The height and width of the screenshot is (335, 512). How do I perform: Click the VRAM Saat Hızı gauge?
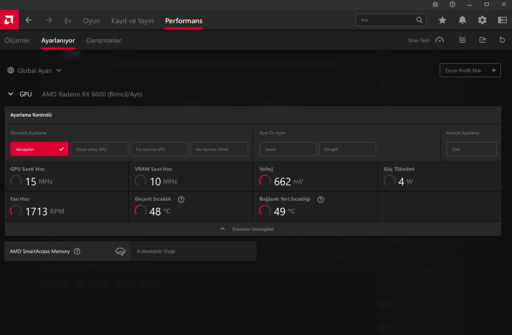[x=140, y=181]
